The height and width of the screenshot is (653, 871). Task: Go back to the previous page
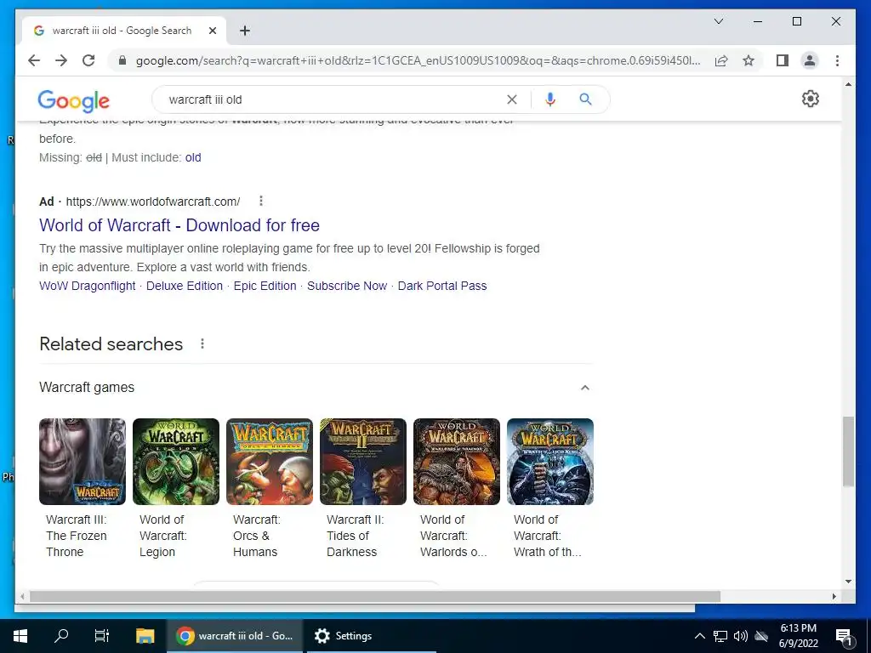point(34,60)
